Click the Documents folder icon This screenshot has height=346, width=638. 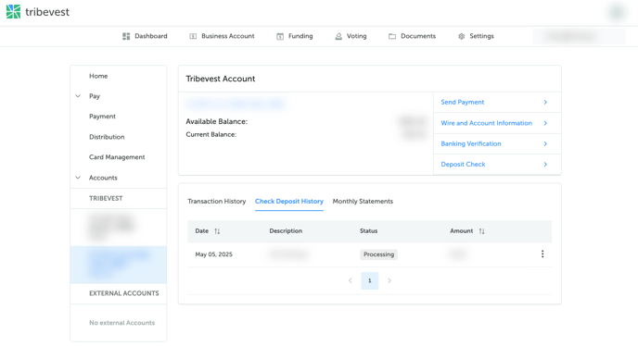pyautogui.click(x=392, y=36)
